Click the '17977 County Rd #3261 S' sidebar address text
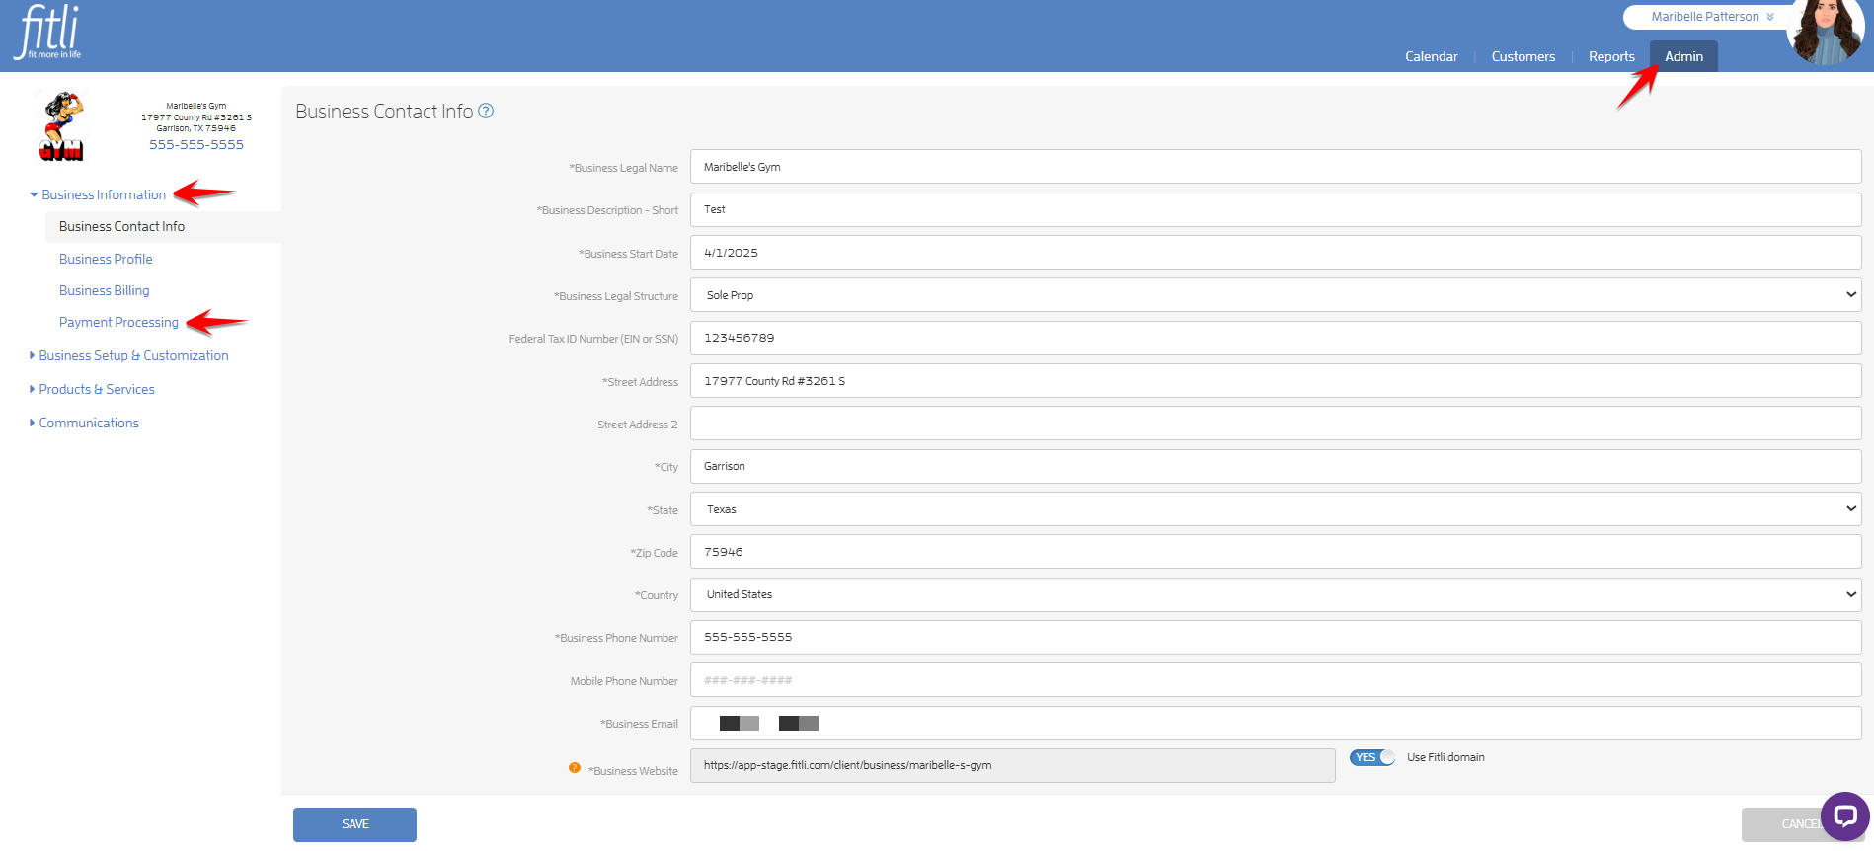The image size is (1874, 851). pyautogui.click(x=196, y=116)
